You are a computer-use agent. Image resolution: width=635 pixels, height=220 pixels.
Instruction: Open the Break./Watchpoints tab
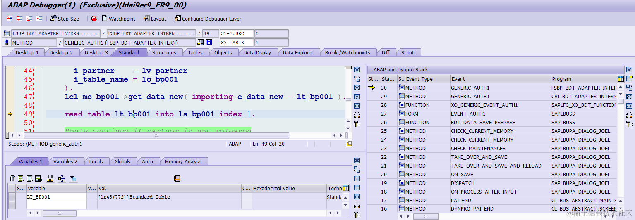click(x=347, y=52)
